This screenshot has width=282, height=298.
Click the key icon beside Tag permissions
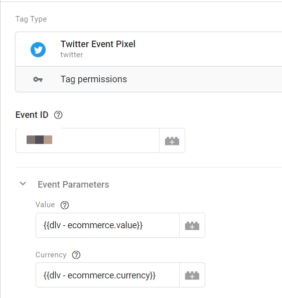[38, 79]
